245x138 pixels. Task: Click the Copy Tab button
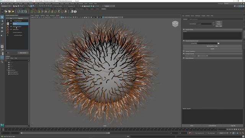(x=233, y=126)
